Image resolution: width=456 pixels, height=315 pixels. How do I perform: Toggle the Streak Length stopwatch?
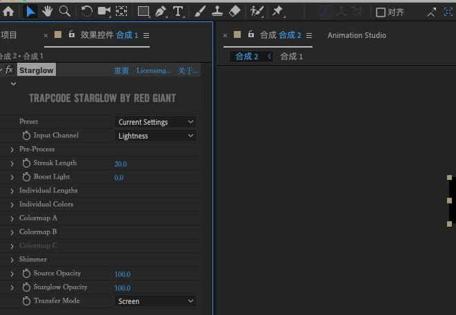(26, 163)
